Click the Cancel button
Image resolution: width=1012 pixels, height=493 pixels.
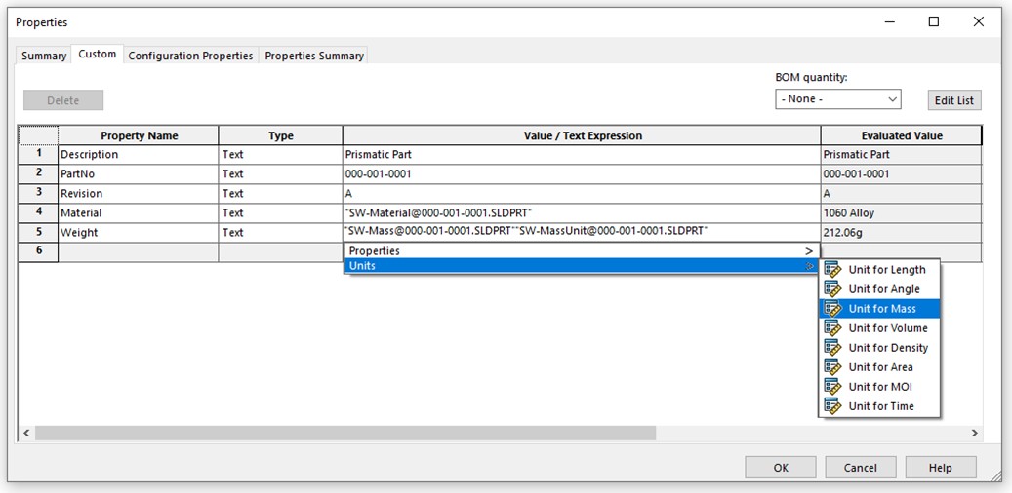860,468
